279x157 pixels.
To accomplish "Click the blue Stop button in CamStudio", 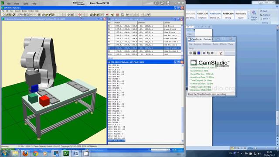I will [x=199, y=53].
